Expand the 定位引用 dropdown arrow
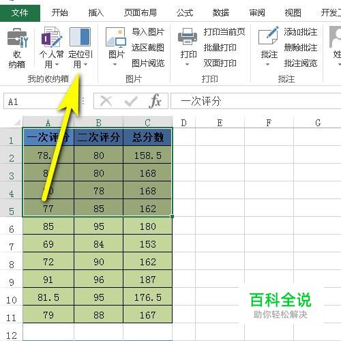The image size is (341, 341). (x=85, y=65)
